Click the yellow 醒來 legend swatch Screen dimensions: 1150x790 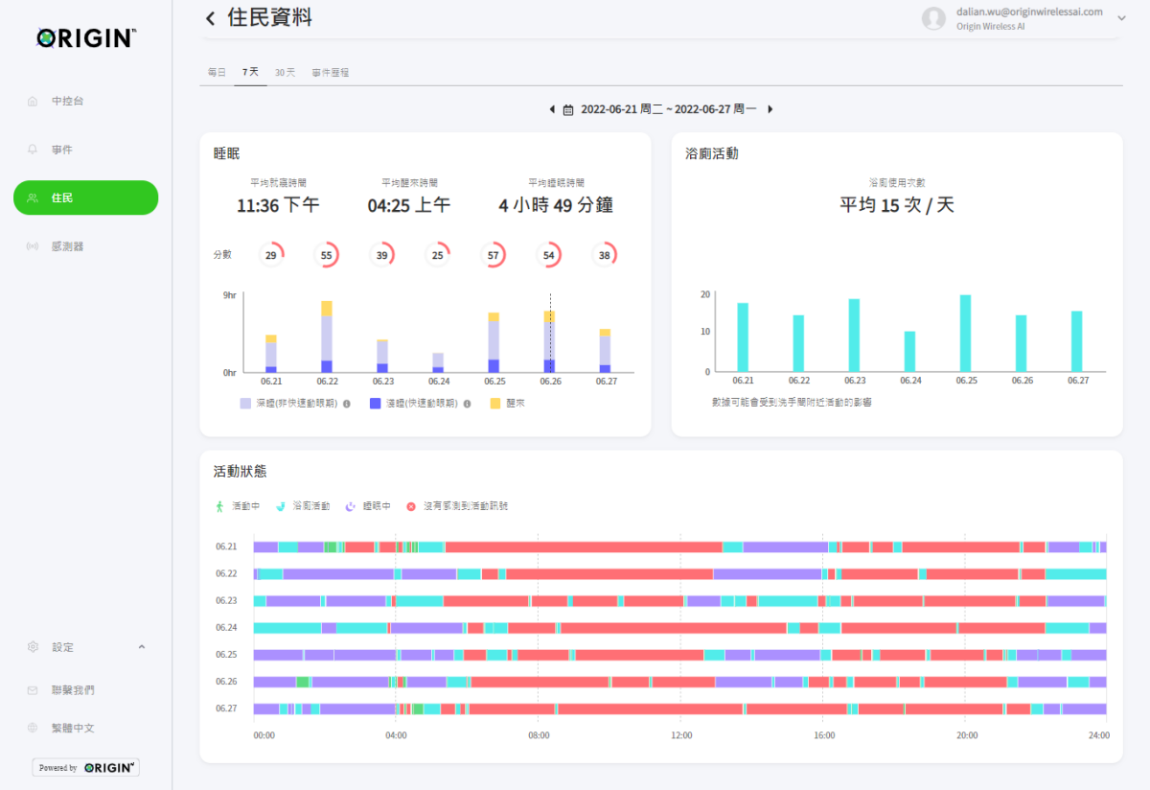[496, 404]
